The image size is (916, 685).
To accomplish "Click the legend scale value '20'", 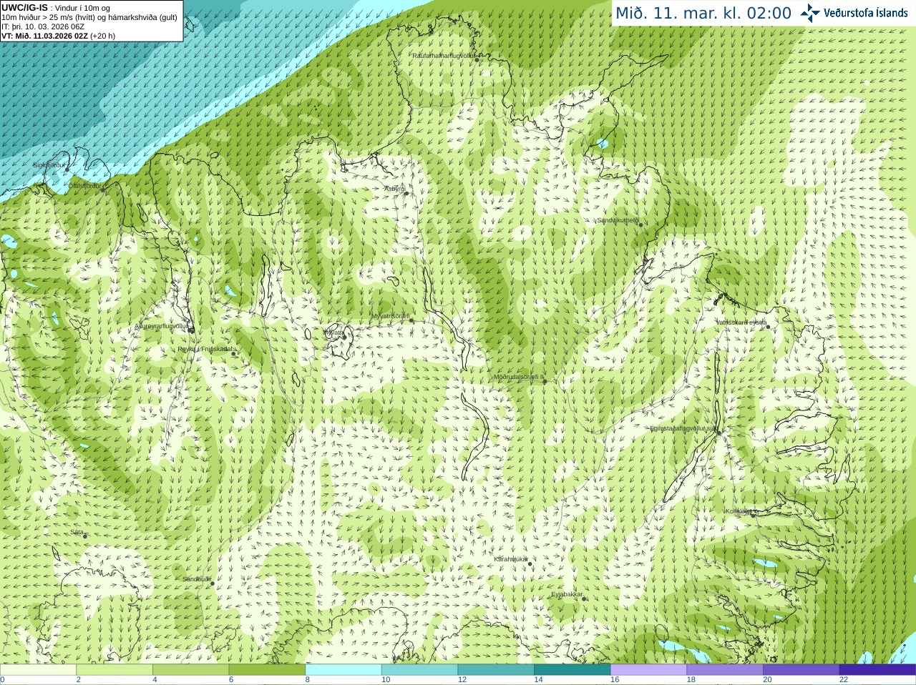I will (x=767, y=680).
